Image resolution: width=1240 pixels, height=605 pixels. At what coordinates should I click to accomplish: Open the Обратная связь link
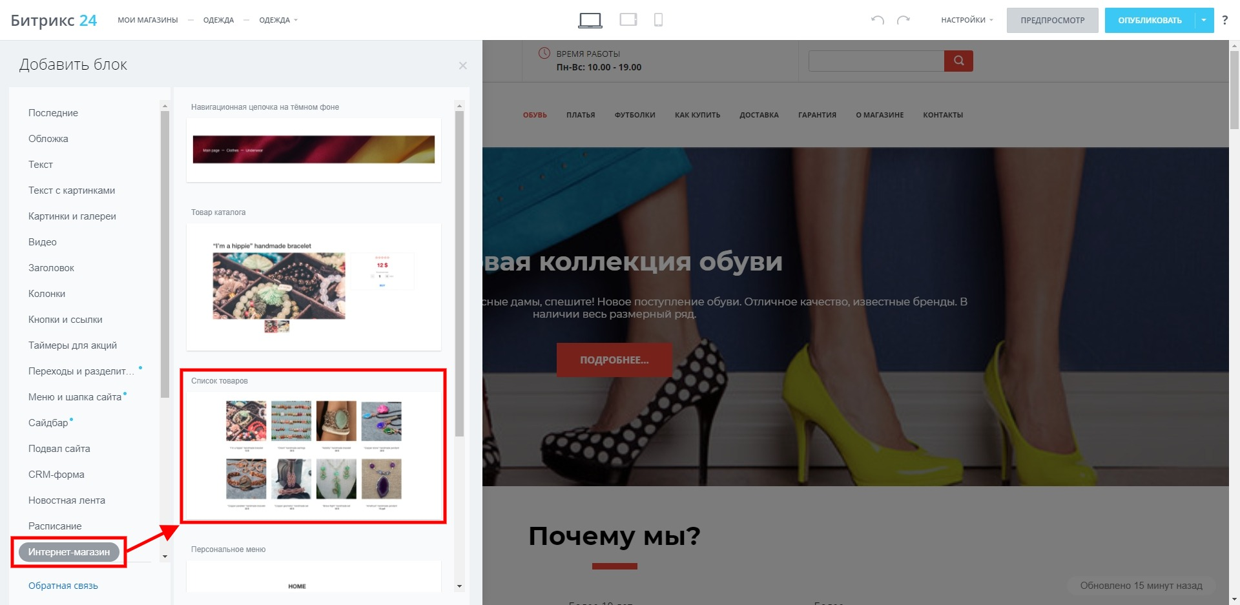63,586
